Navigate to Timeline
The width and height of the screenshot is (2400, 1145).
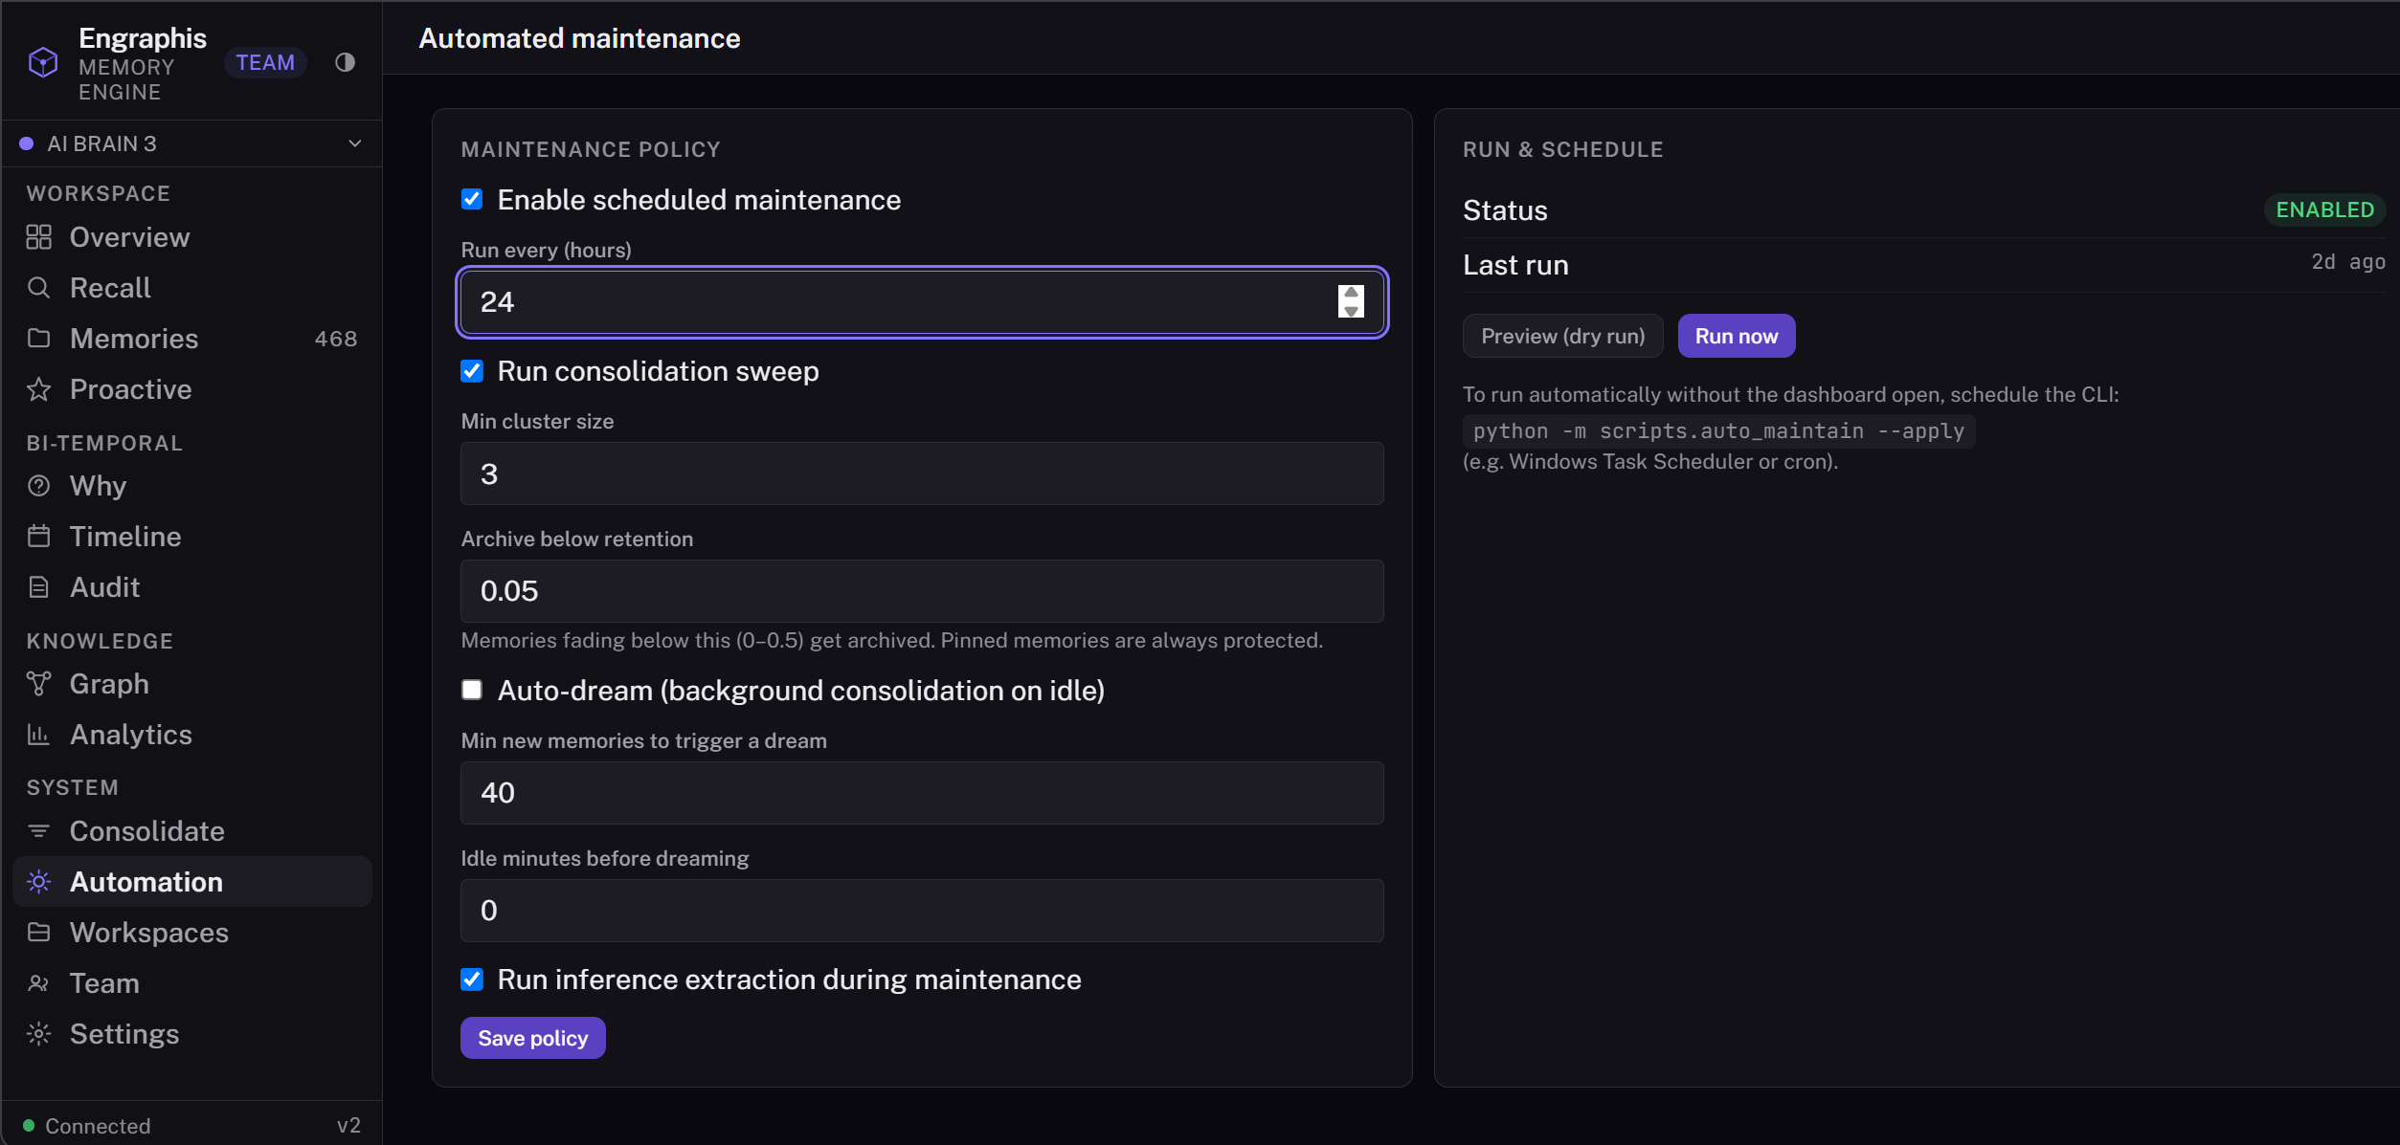coord(191,537)
